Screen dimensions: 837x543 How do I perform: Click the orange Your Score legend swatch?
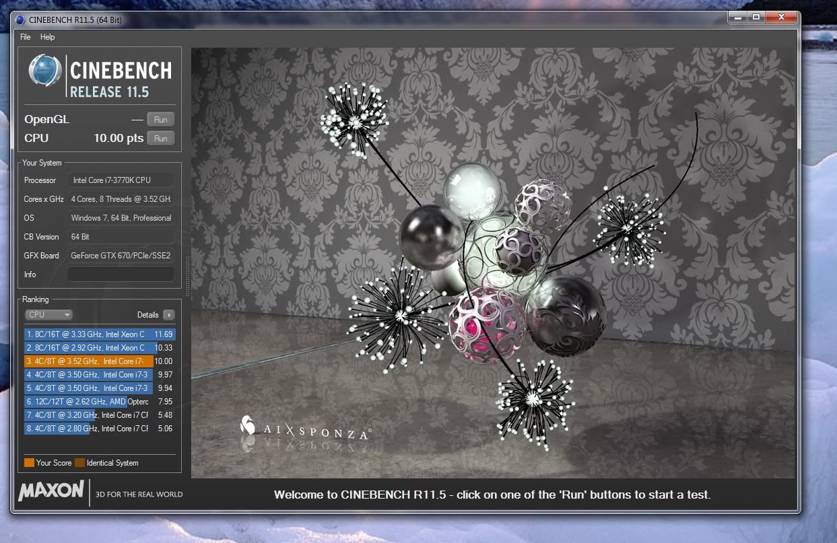[29, 463]
